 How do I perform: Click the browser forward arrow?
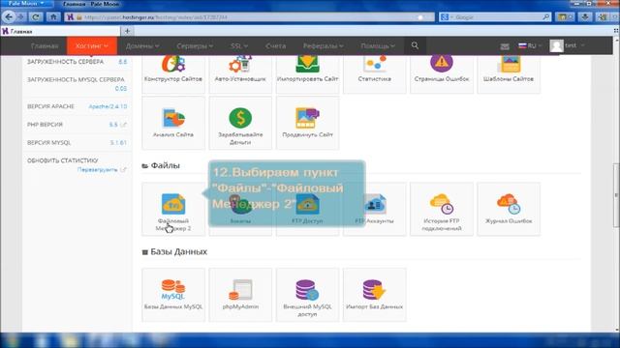(x=21, y=17)
